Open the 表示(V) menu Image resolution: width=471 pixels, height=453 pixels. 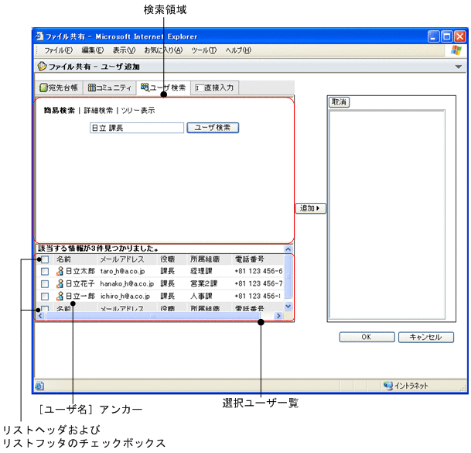pos(124,50)
